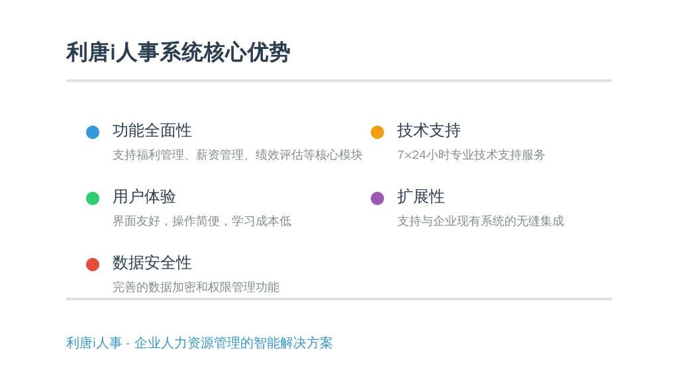This screenshot has height=381, width=678.
Task: Click the 技术支持 heading
Action: point(428,130)
